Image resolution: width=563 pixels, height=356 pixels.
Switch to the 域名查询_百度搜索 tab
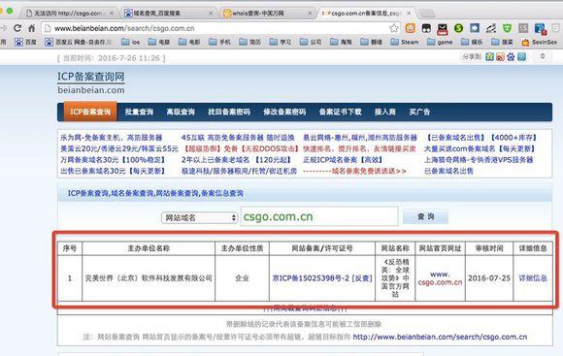coord(168,14)
